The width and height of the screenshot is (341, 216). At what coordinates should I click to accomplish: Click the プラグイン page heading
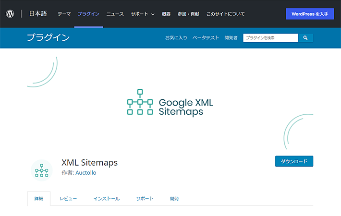(x=49, y=37)
